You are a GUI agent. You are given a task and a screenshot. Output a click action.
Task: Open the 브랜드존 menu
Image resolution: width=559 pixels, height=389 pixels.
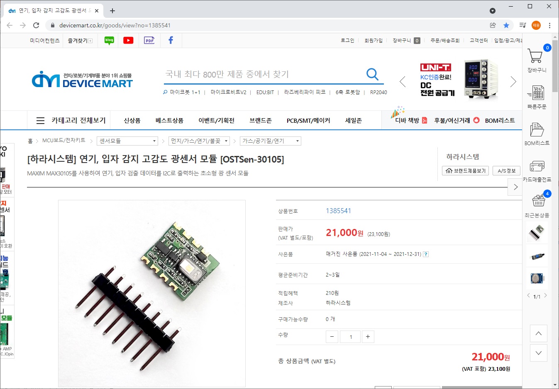261,120
